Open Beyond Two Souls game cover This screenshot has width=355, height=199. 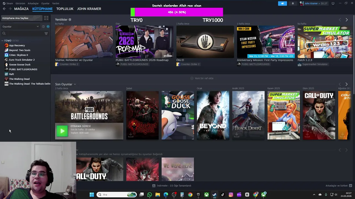pos(213,115)
